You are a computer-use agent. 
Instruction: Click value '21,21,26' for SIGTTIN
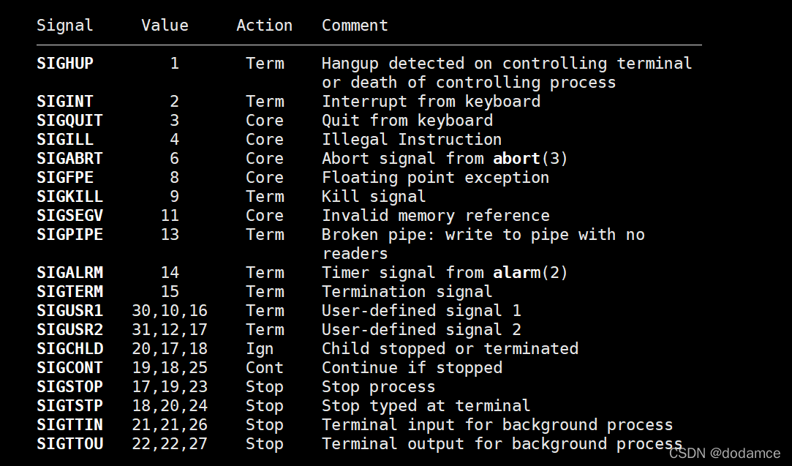click(170, 424)
